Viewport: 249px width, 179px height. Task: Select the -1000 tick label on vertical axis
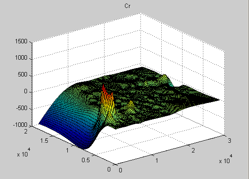20,125
